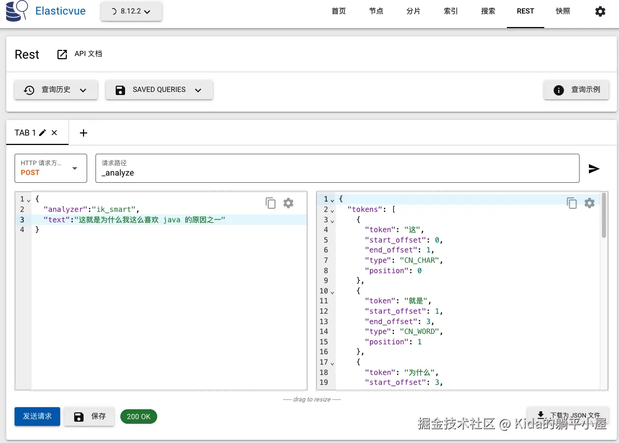This screenshot has height=443, width=619.
Task: Click the 保存 button
Action: [x=90, y=417]
